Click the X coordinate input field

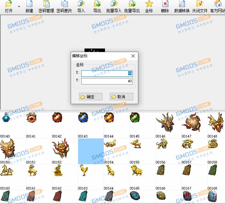click(x=107, y=74)
